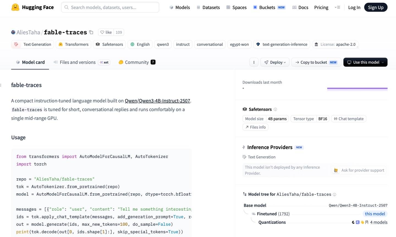The width and height of the screenshot is (396, 237).
Task: Click the Quantizations label in model tree
Action: (x=272, y=222)
